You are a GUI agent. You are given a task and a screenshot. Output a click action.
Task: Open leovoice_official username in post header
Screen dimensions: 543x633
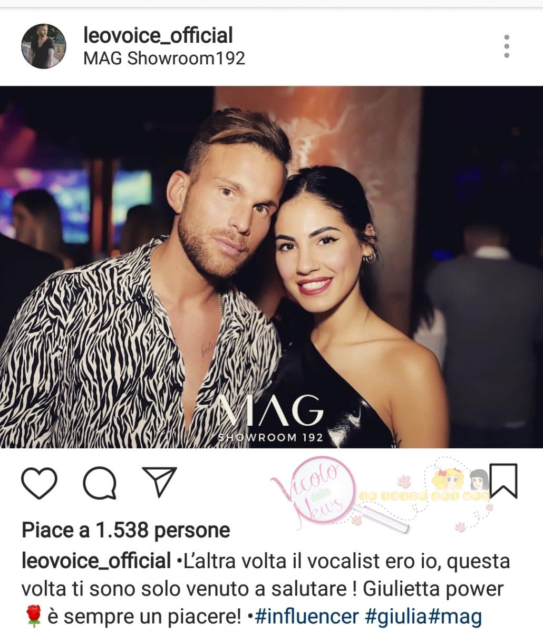pos(158,35)
